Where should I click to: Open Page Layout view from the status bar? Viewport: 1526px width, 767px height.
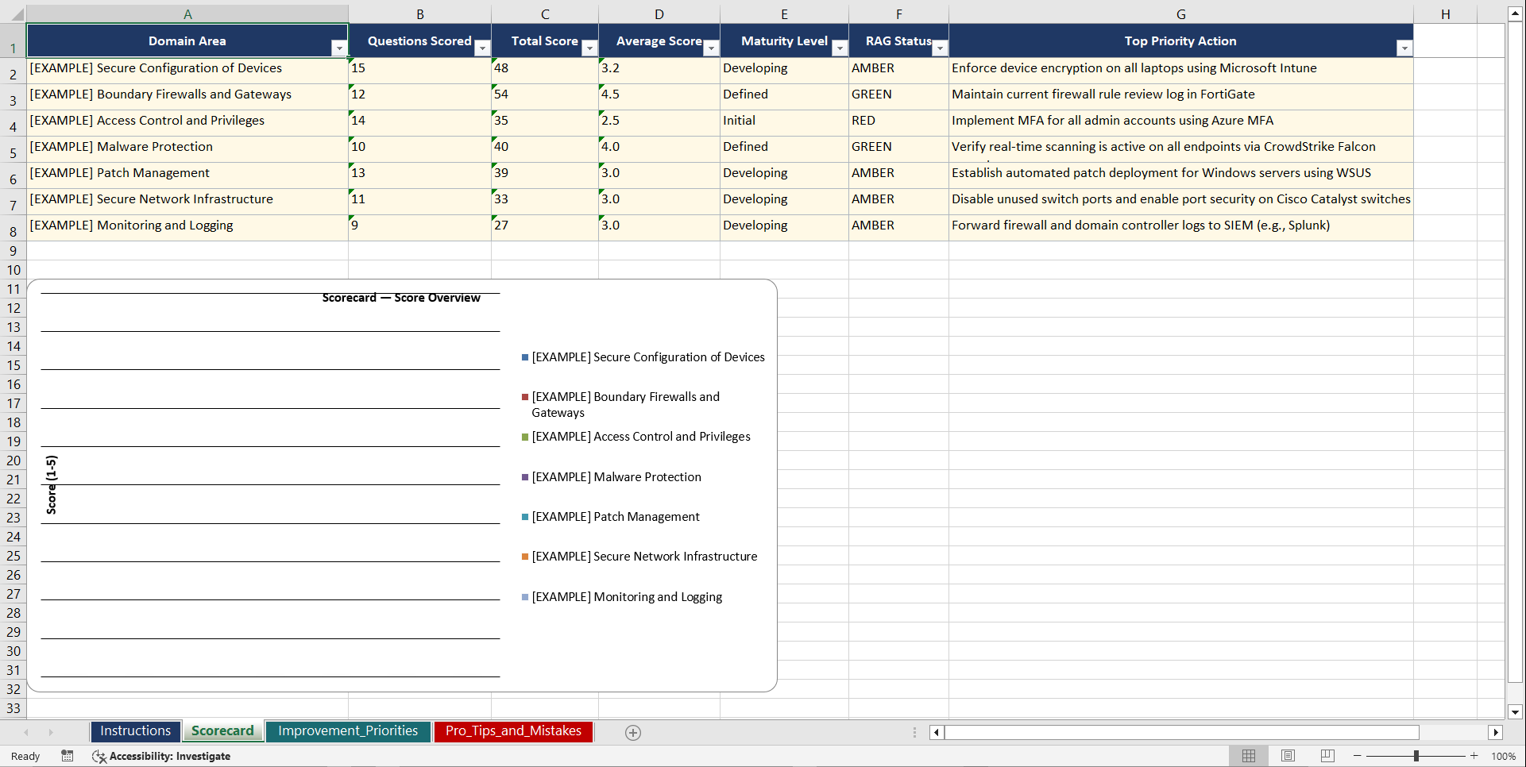coord(1288,756)
